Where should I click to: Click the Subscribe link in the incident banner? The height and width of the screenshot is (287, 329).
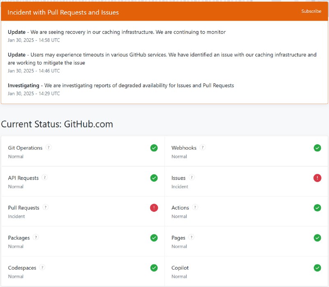(x=311, y=11)
